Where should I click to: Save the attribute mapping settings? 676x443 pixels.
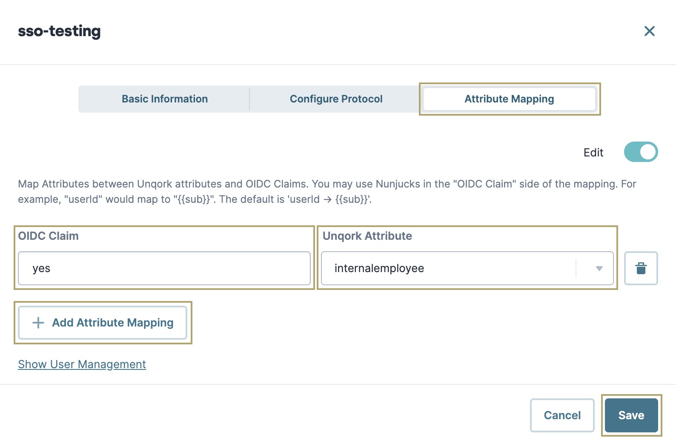[631, 415]
